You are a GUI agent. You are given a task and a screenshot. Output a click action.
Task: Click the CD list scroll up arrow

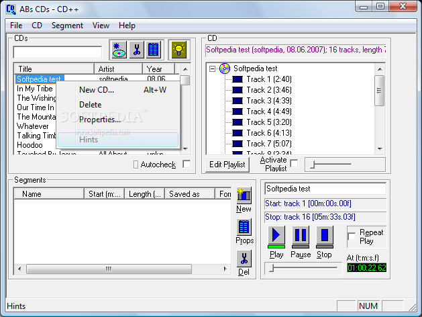[x=185, y=69]
